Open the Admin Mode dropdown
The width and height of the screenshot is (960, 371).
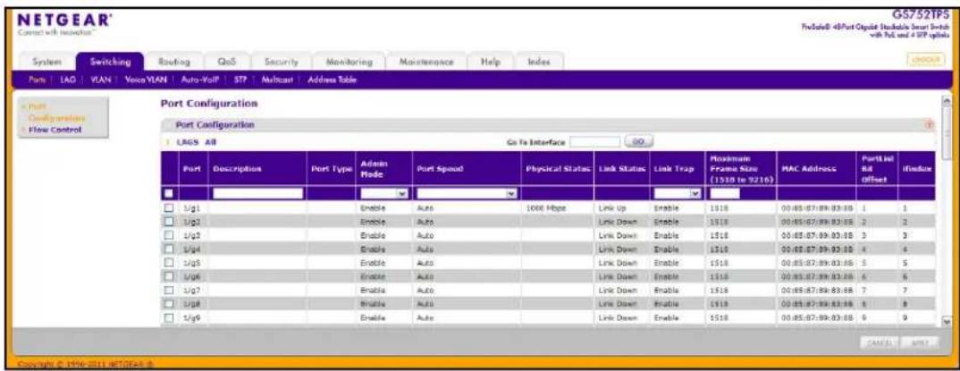coord(384,193)
